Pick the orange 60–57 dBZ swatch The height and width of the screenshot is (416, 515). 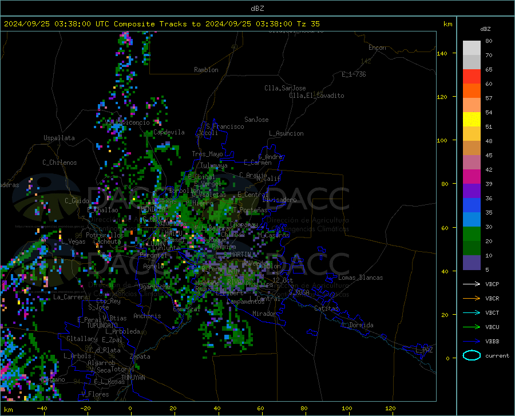tap(472, 91)
